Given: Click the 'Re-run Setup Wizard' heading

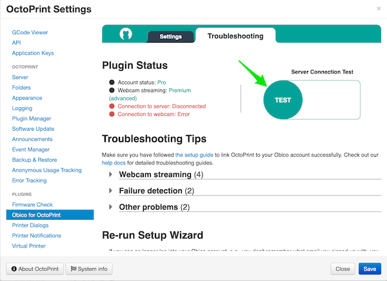Looking at the screenshot, I should 152,235.
